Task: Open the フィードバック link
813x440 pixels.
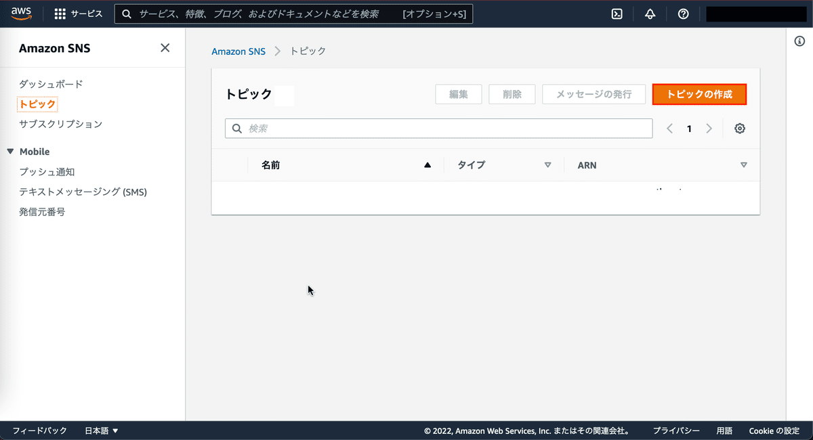Action: pos(40,431)
